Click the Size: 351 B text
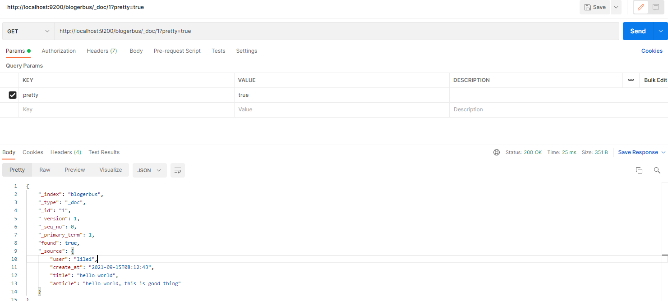Viewport: 668px width, 301px height. point(594,152)
